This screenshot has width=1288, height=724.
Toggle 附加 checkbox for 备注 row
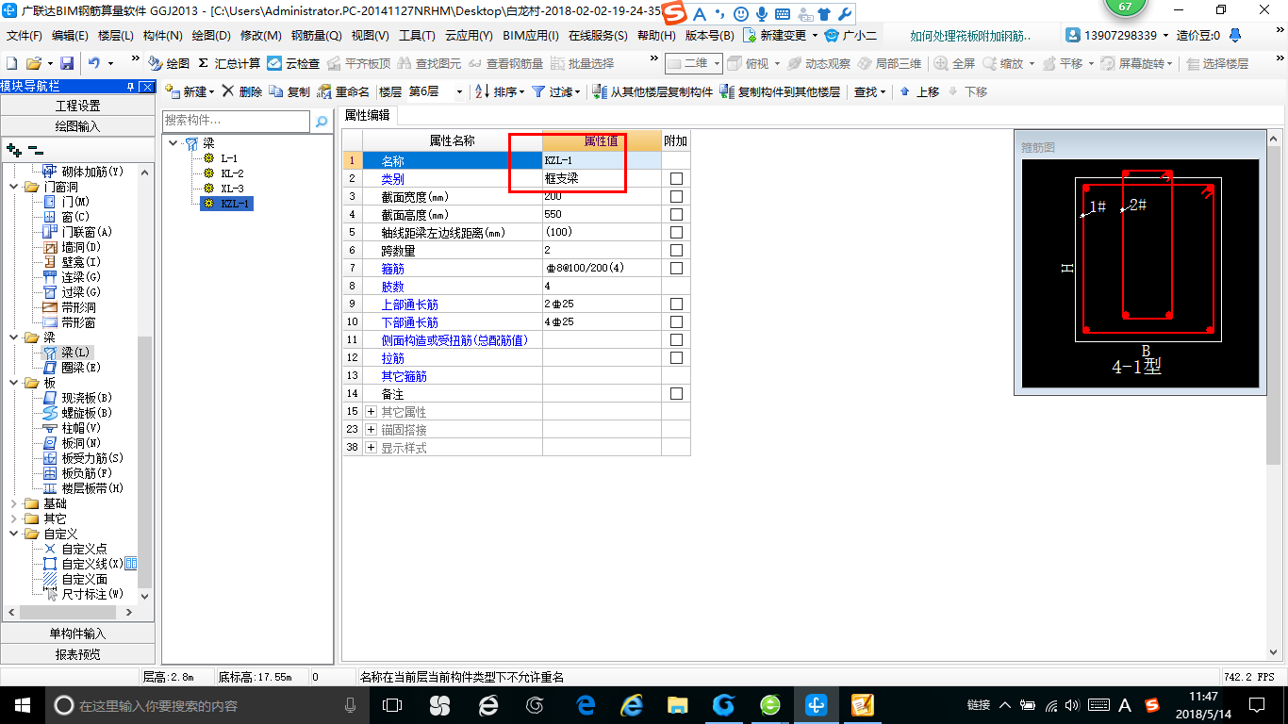coord(676,394)
